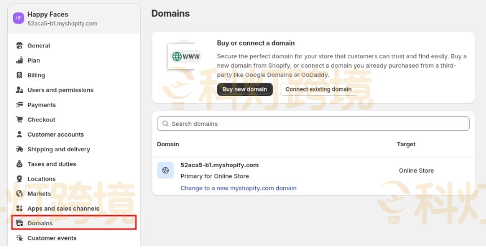This screenshot has width=486, height=249.
Task: Click the globe icon beside myshopify domain
Action: click(165, 170)
